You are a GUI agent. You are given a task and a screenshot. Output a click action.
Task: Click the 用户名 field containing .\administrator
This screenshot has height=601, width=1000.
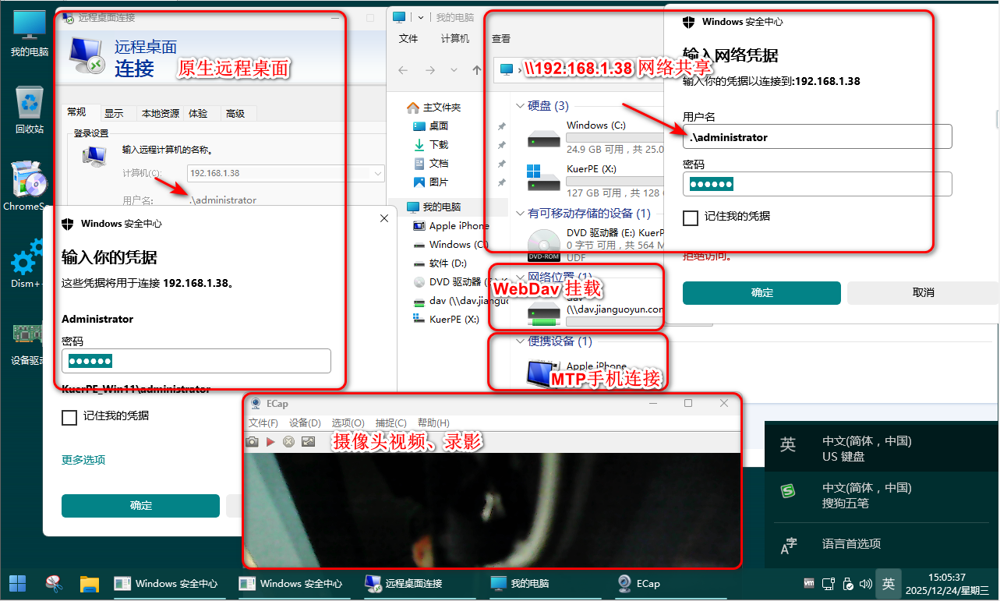[x=816, y=137]
